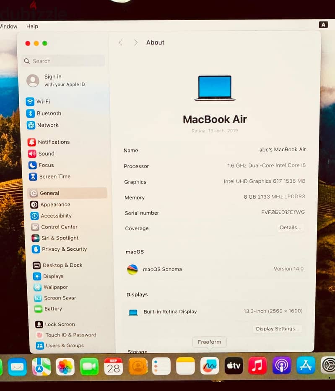This screenshot has height=391, width=335.
Task: Open Notifications settings
Action: (49, 142)
